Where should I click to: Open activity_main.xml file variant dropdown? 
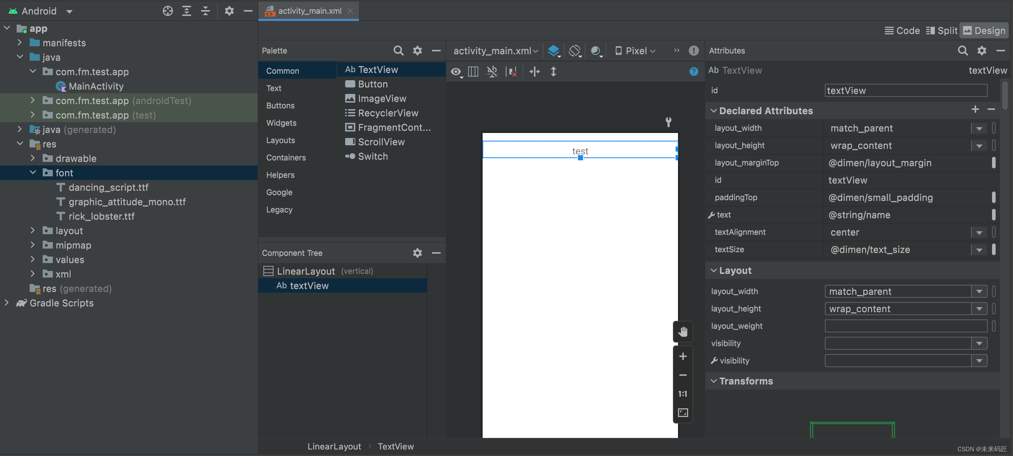496,51
